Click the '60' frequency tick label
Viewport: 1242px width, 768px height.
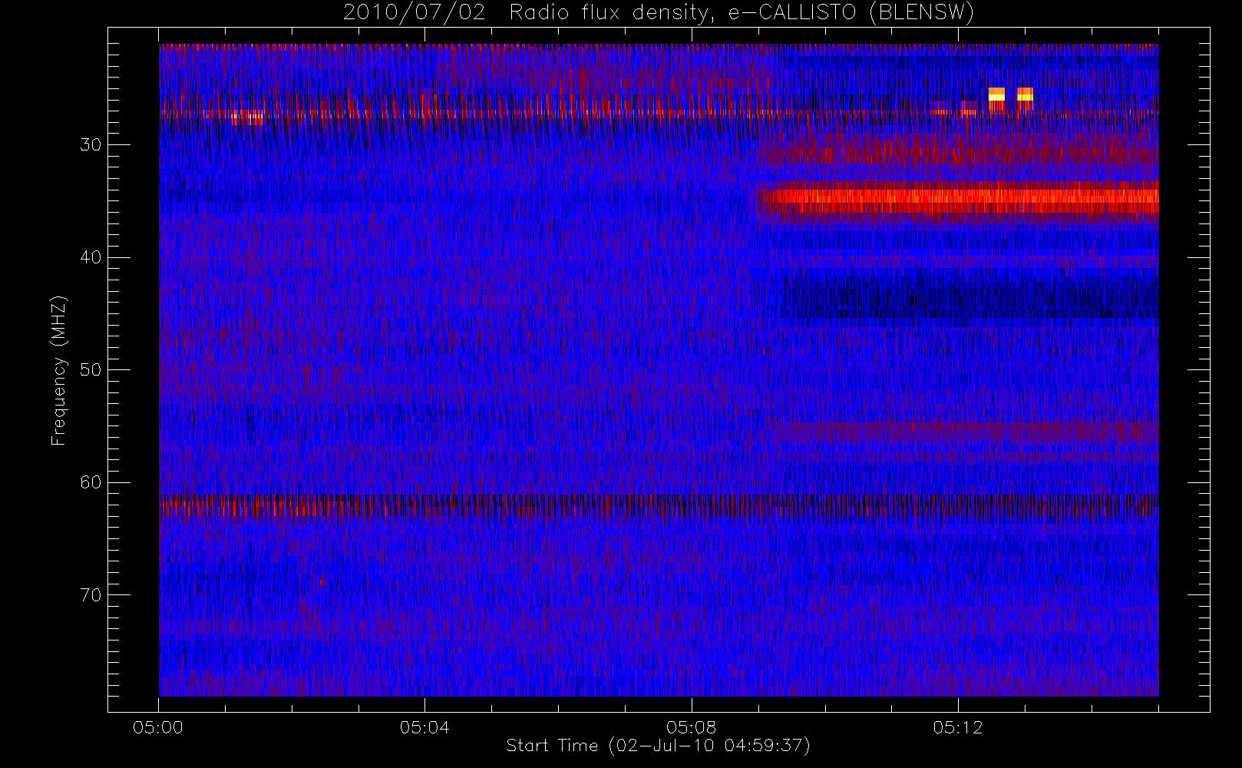point(91,482)
